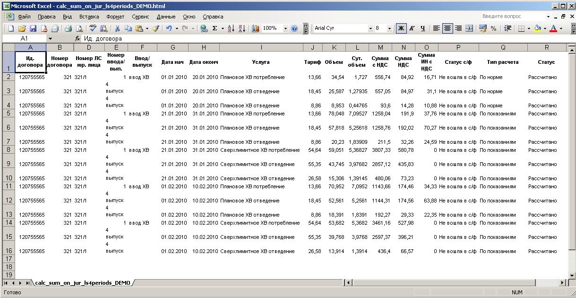The width and height of the screenshot is (576, 298).
Task: Expand the 100% zoom dropdown
Action: click(x=285, y=28)
